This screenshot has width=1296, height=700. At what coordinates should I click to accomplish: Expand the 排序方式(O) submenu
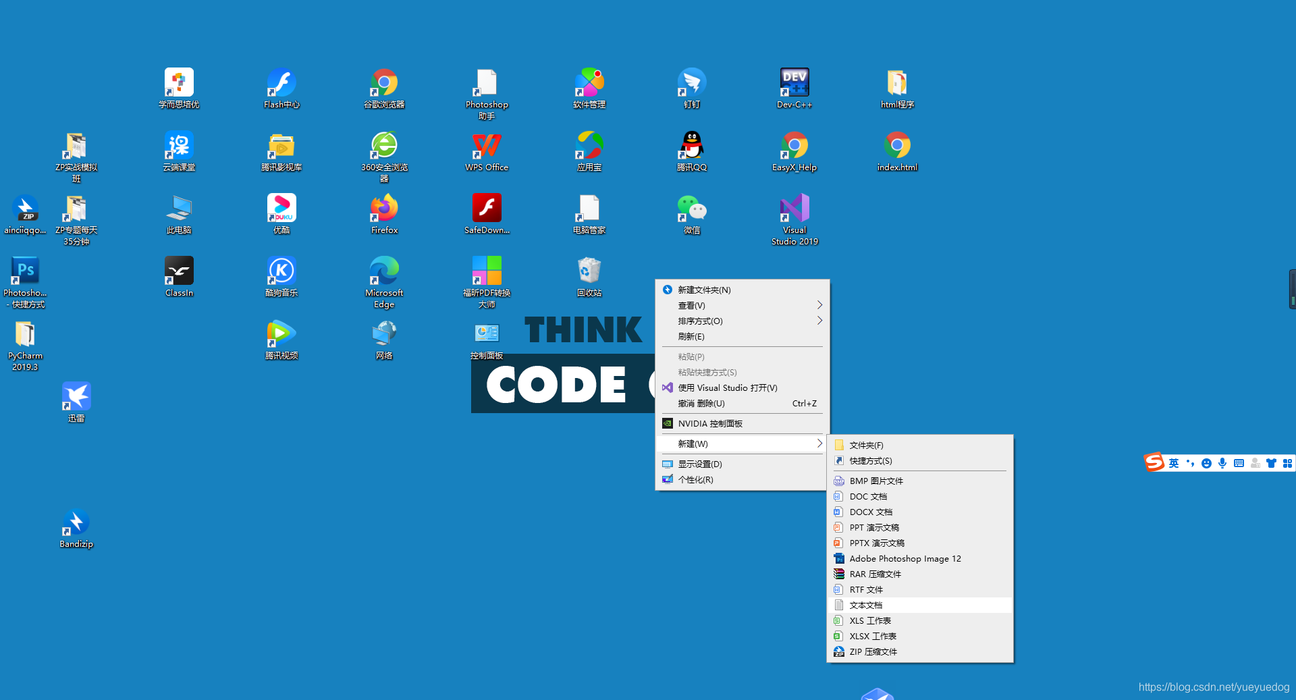(x=742, y=321)
